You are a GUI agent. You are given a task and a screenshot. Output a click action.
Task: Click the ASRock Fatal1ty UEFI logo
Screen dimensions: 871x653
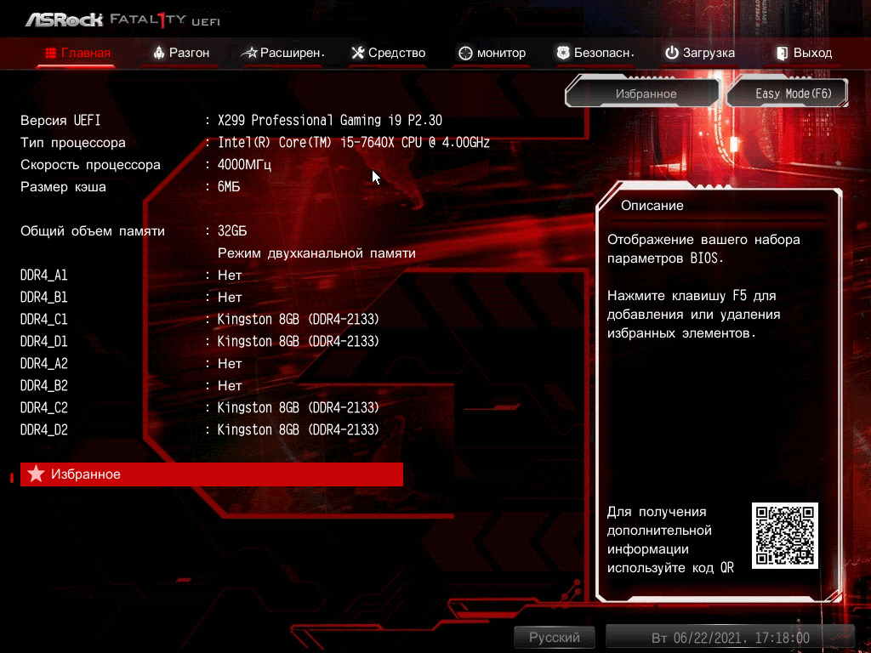122,20
